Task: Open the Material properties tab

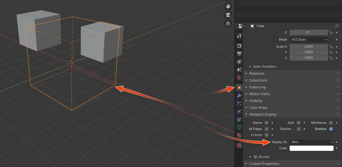Action: 239,135
